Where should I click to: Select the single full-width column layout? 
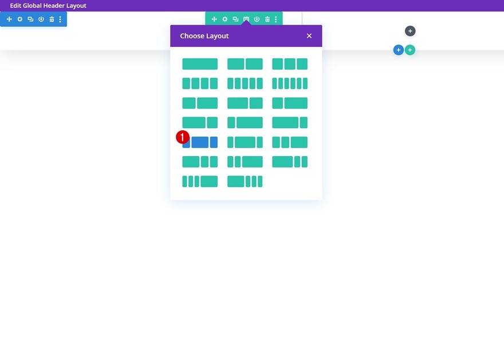point(200,64)
